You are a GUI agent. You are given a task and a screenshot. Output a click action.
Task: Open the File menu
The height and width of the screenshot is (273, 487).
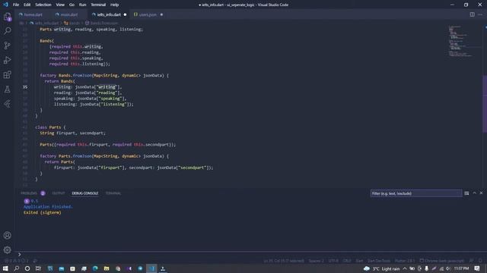point(16,5)
